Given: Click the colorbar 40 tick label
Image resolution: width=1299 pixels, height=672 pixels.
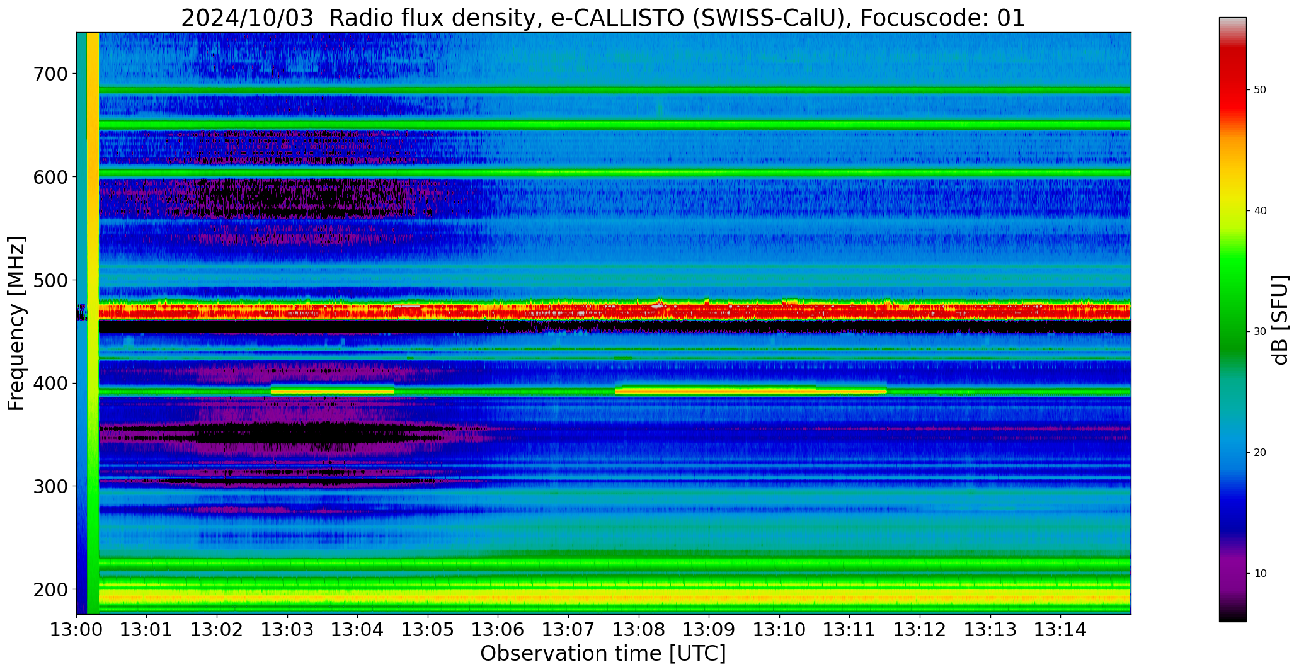Looking at the screenshot, I should point(1260,211).
